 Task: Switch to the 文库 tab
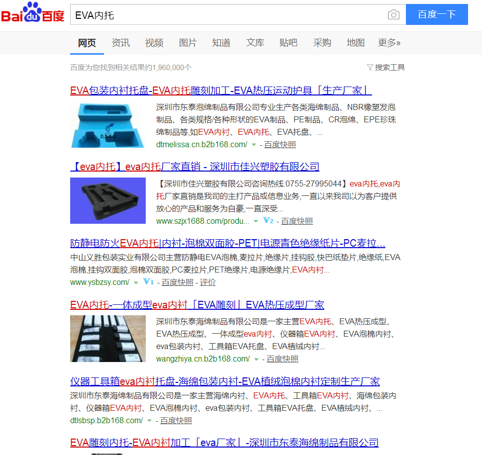pos(255,43)
